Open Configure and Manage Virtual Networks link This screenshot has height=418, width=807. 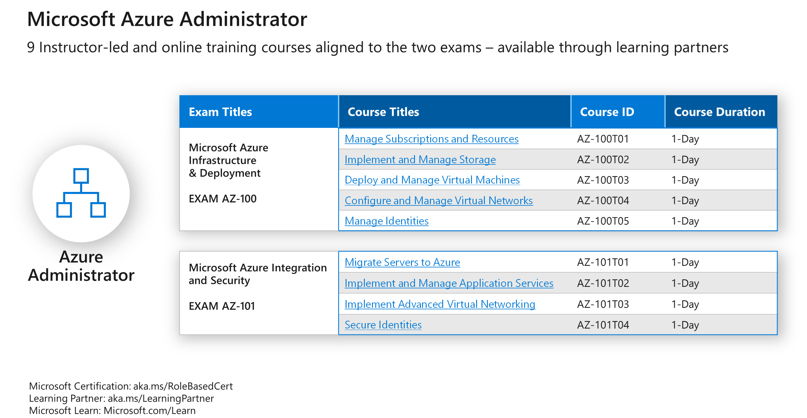pos(439,201)
